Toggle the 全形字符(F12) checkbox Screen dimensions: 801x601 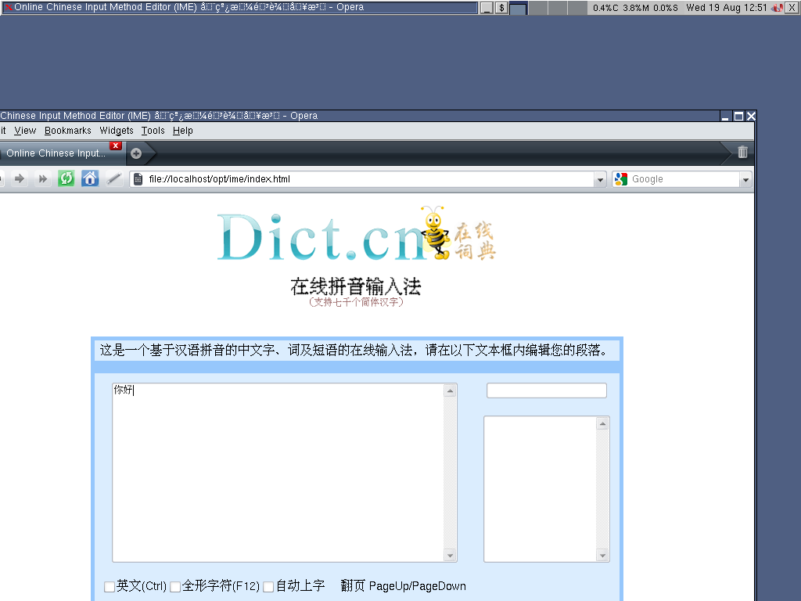(x=175, y=587)
